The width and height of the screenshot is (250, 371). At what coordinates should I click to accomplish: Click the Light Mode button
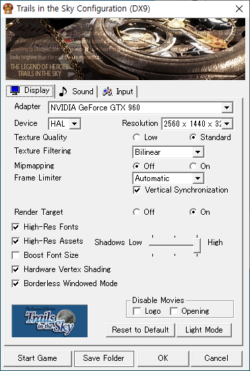[x=204, y=330]
